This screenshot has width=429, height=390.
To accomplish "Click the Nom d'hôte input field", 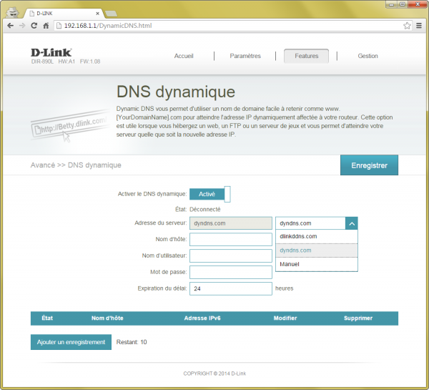I will click(230, 239).
